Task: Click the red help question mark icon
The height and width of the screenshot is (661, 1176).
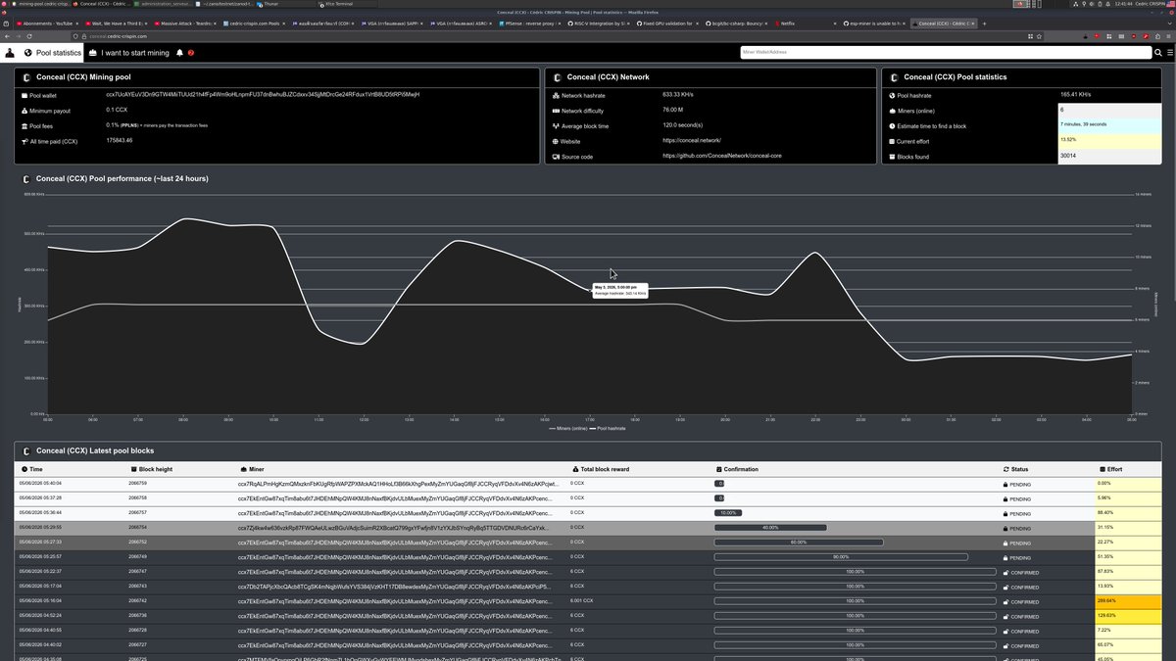Action: pyautogui.click(x=191, y=53)
